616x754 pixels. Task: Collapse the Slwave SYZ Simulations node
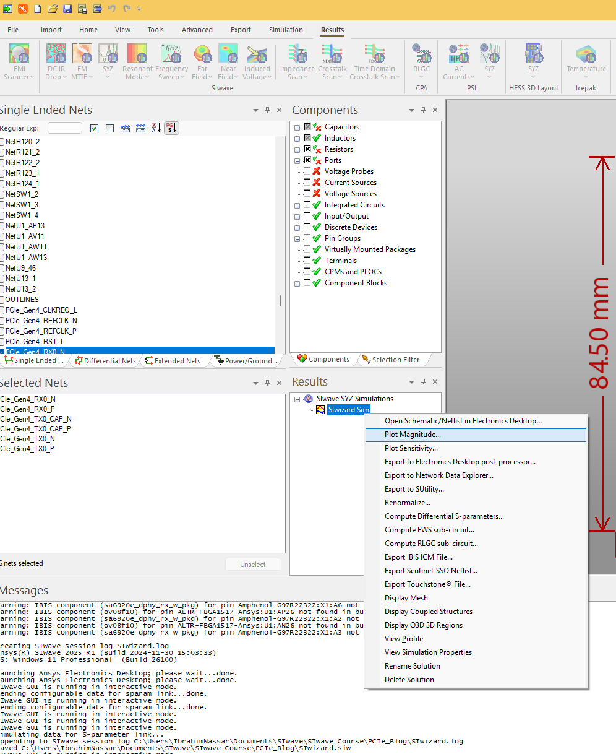coord(299,399)
